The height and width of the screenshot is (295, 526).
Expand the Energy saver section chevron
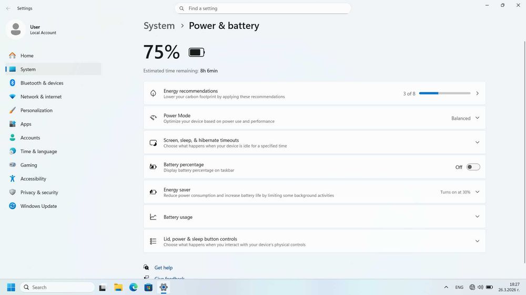[x=477, y=192]
